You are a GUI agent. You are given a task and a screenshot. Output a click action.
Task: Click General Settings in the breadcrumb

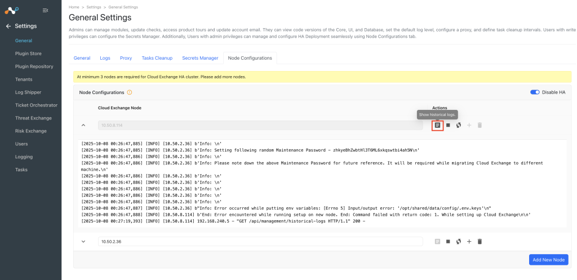pyautogui.click(x=123, y=7)
